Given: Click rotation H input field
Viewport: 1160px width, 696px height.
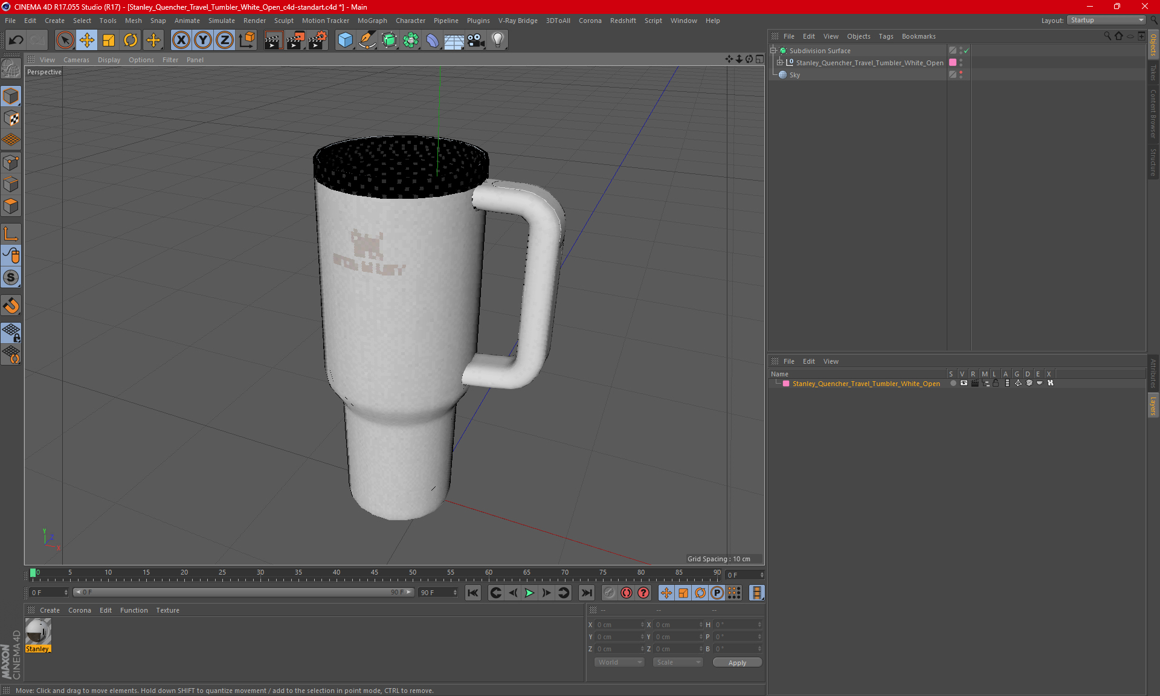Looking at the screenshot, I should point(738,625).
